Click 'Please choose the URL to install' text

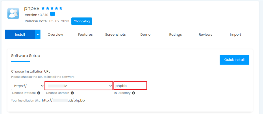pos(43,77)
